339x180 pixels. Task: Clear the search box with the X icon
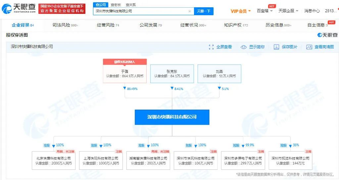190,11
